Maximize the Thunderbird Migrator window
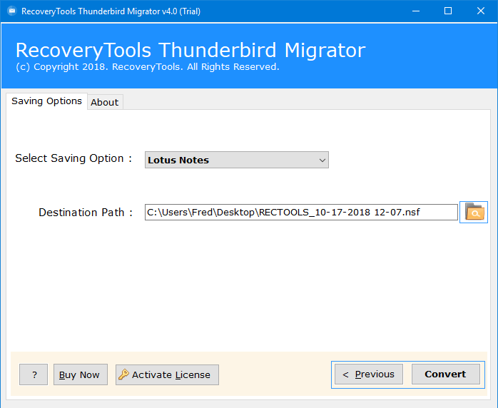Viewport: 498px width, 408px height. point(448,11)
